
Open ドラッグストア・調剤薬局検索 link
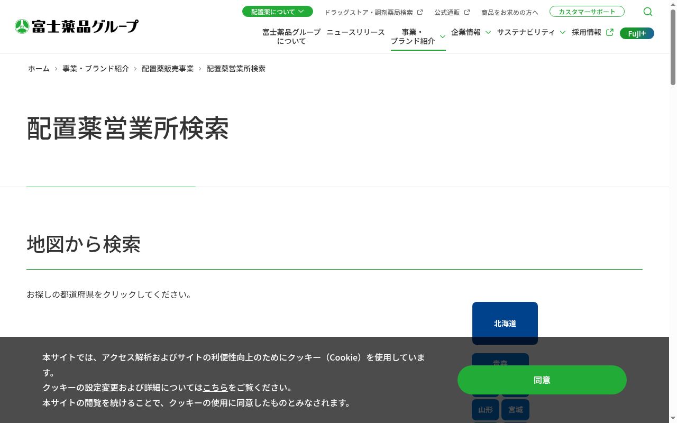369,12
